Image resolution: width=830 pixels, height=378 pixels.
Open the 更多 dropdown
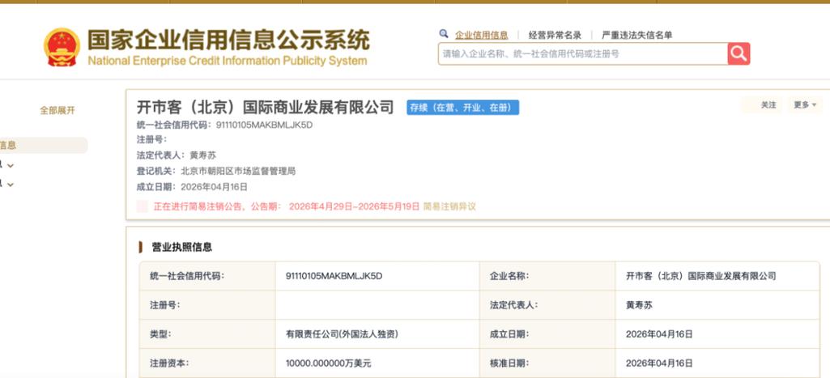tap(805, 105)
